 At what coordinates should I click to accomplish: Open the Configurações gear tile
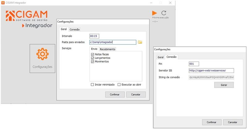(x=42, y=58)
